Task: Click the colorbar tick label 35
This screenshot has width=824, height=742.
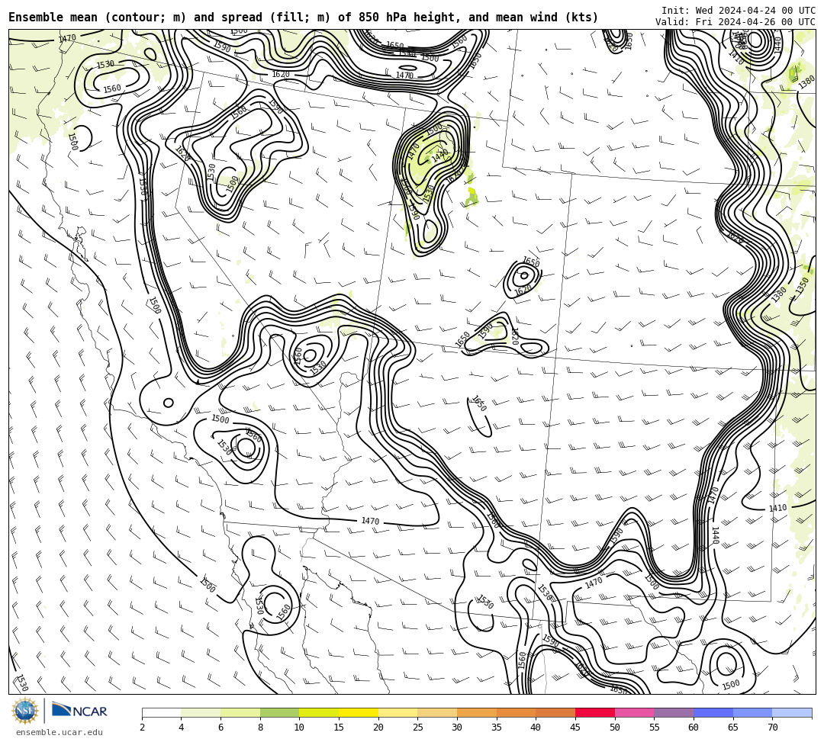Action: tap(497, 728)
